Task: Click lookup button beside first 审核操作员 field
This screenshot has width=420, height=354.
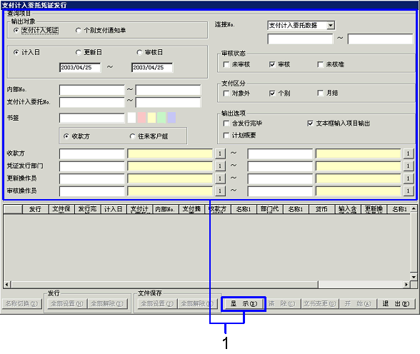Action: (x=220, y=191)
